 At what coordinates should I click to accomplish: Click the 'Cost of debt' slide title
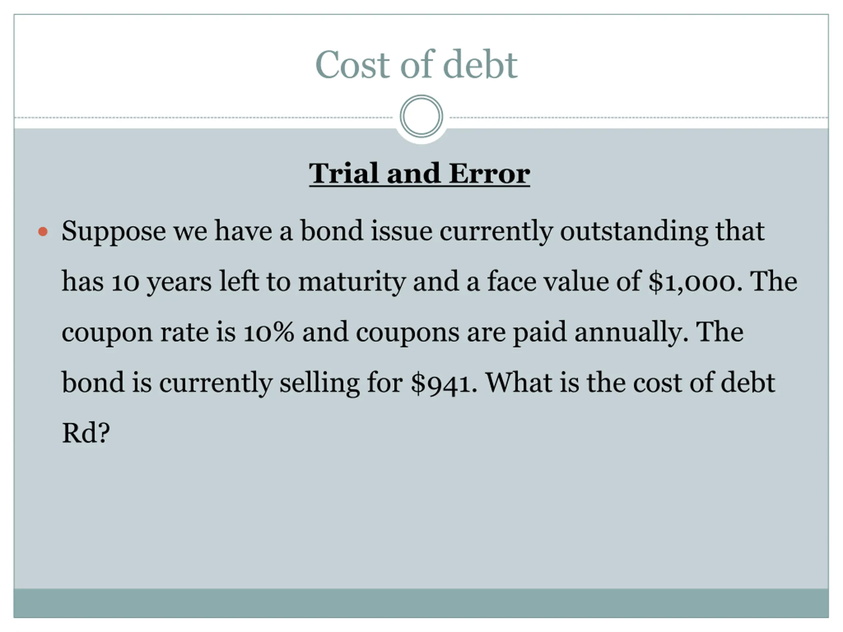pos(416,65)
